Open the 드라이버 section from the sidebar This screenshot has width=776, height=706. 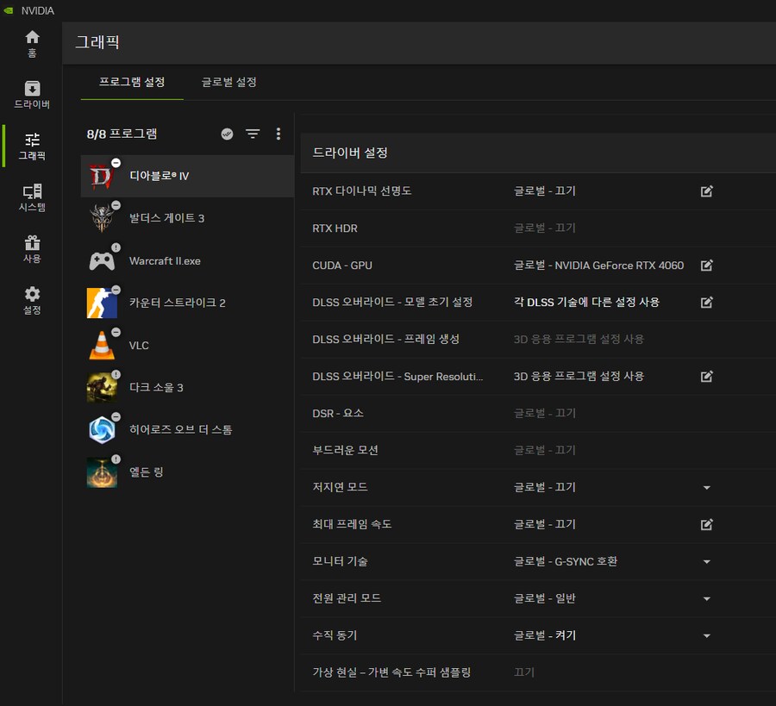(32, 92)
